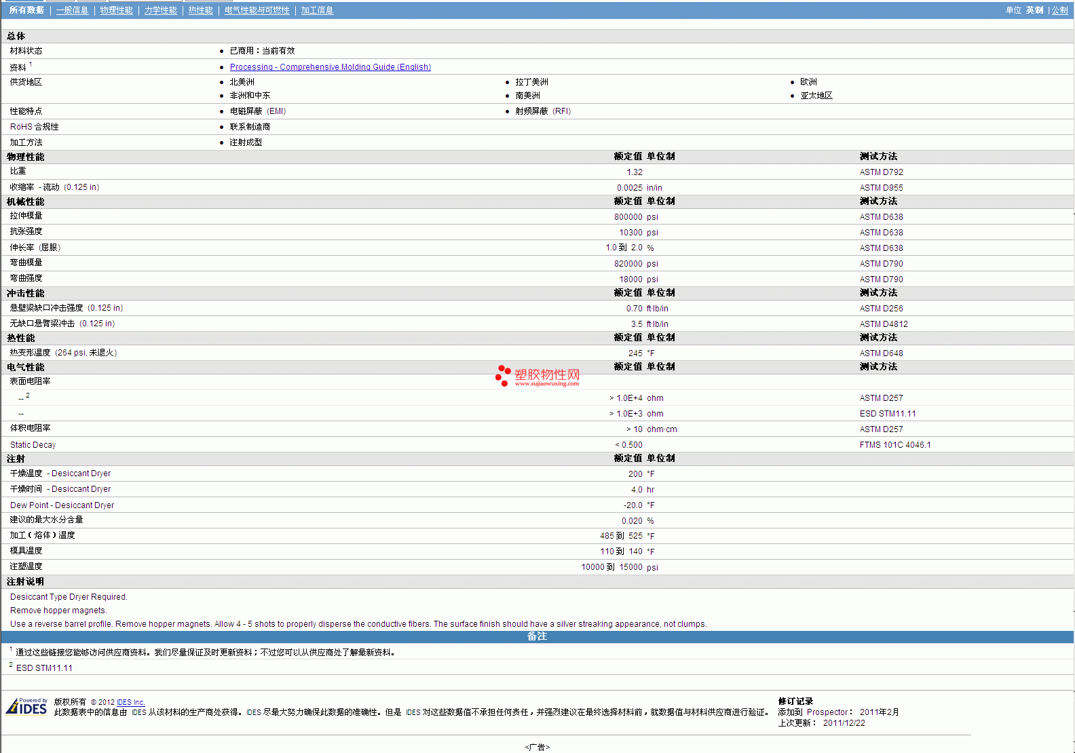Screen dimensions: 1075x753
Task: Open ASTM D955 test method
Action: [881, 188]
